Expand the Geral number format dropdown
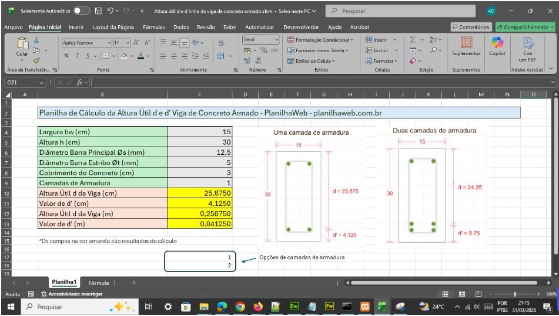The image size is (559, 316). 276,40
